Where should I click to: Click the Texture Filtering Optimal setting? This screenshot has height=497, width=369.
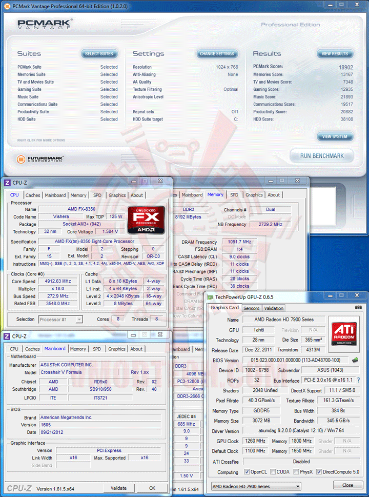click(186, 89)
